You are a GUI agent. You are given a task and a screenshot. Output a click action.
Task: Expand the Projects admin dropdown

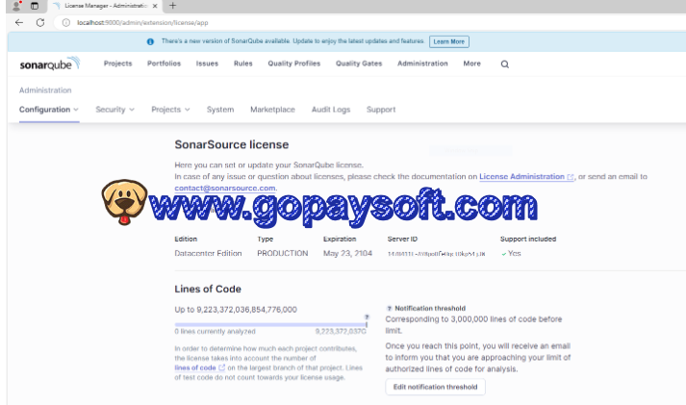tap(170, 110)
